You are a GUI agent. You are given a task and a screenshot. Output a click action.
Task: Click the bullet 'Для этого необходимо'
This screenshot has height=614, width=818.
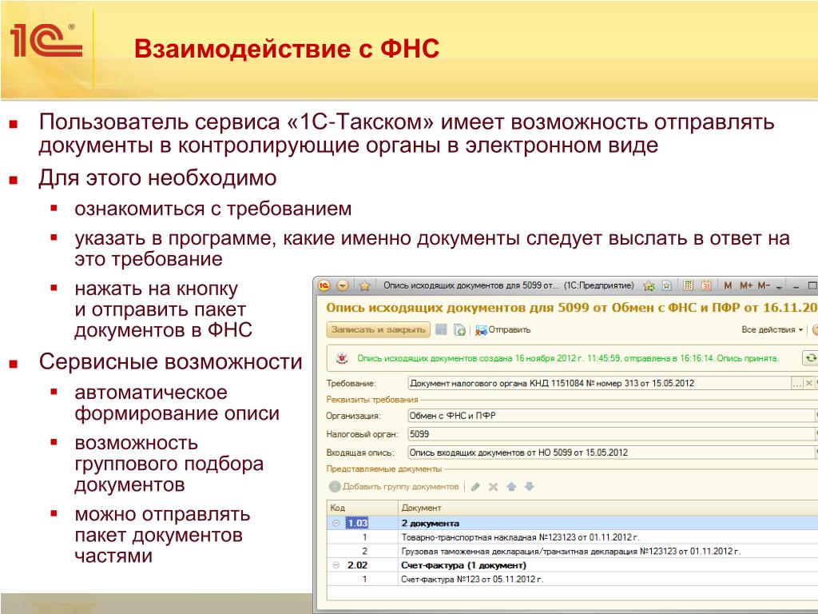(157, 178)
